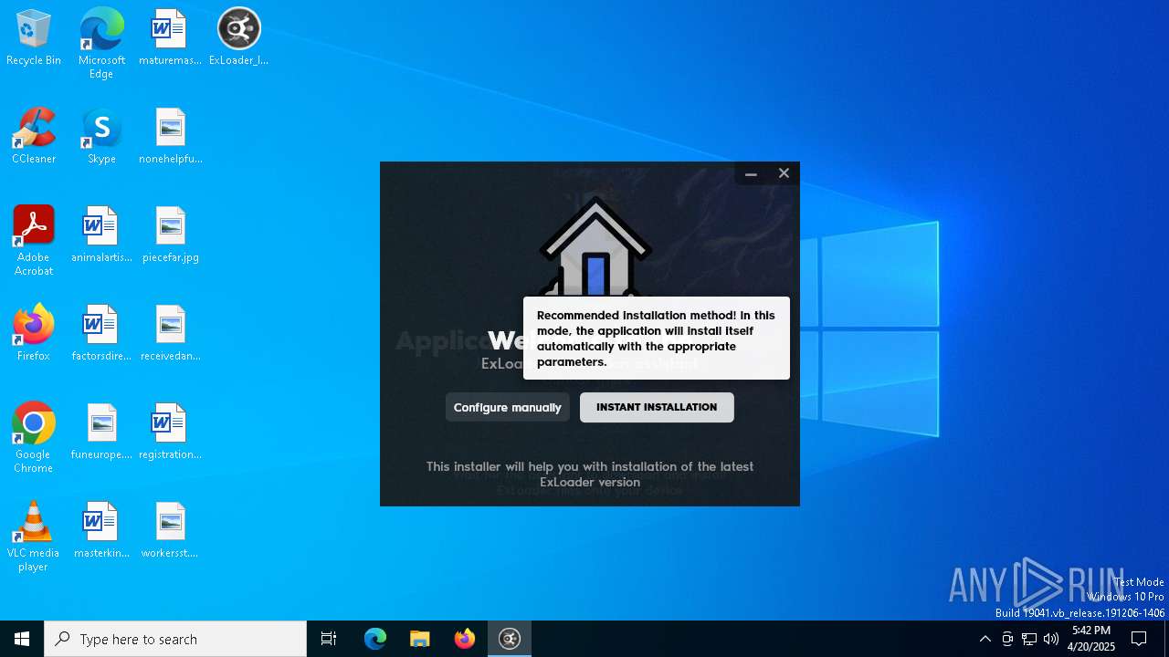Open Adobe Acrobat desktop shortcut
This screenshot has width=1169, height=657.
pos(34,241)
